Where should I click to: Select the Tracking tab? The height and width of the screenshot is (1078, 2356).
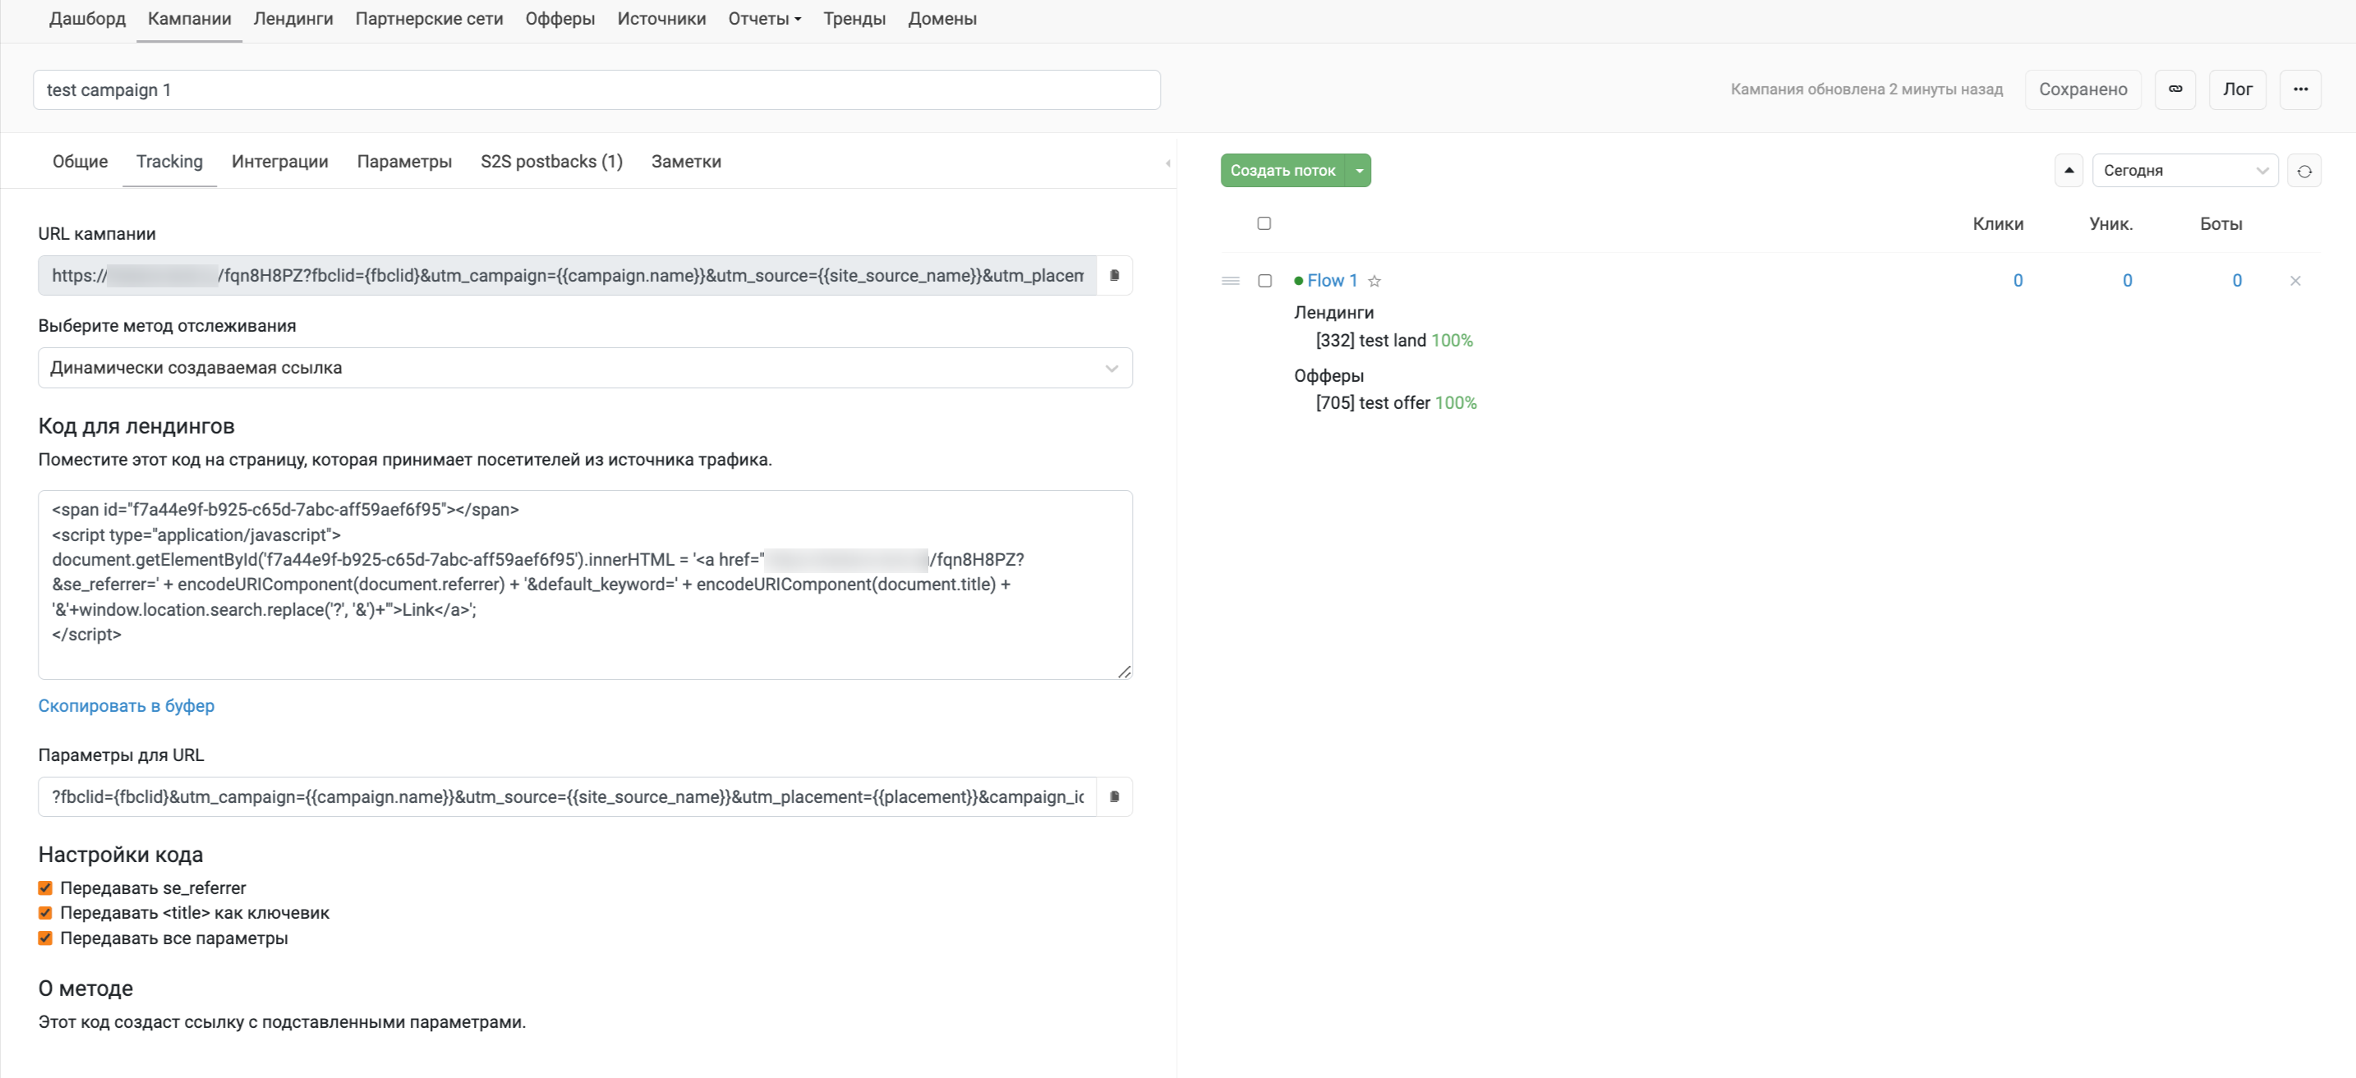pos(169,162)
